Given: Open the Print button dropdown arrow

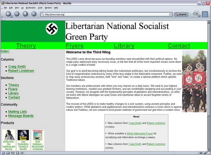Looking at the screenshot, I should click(199, 16).
